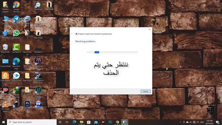The width and height of the screenshot is (222, 125).
Task: Click the Resolving problems heading
Action: click(85, 41)
